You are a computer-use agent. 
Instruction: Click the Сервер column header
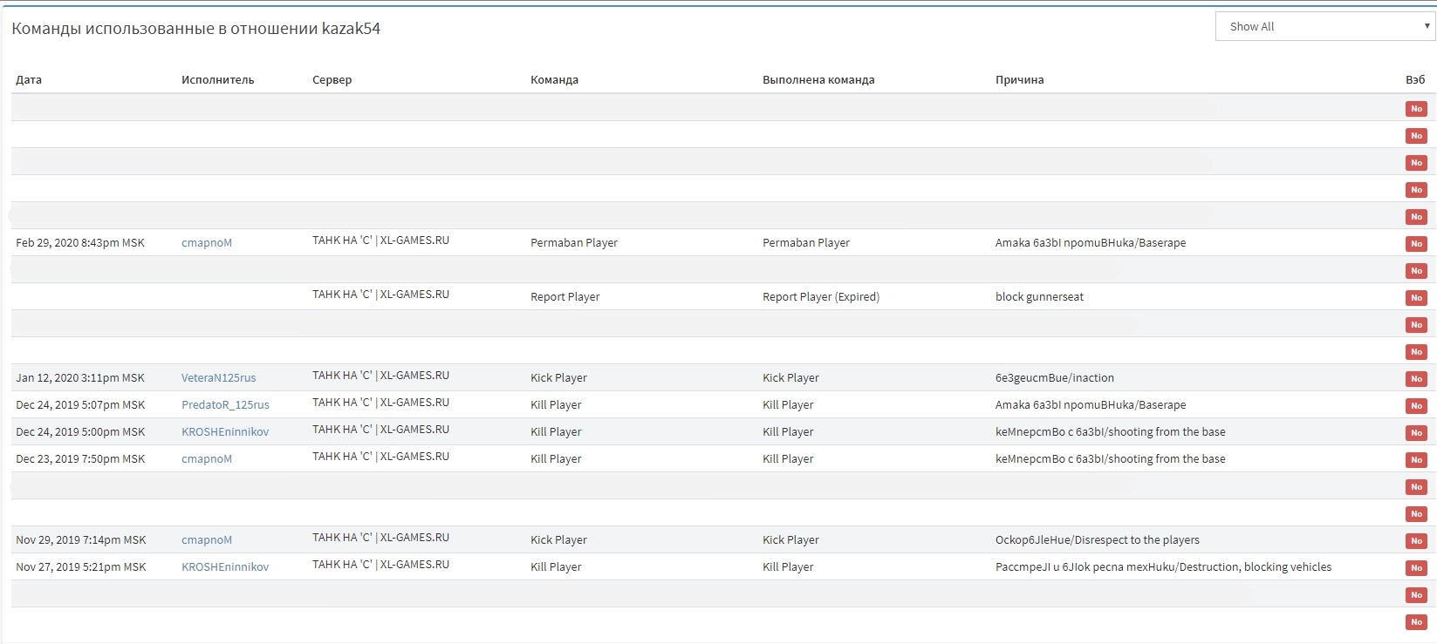tap(332, 79)
